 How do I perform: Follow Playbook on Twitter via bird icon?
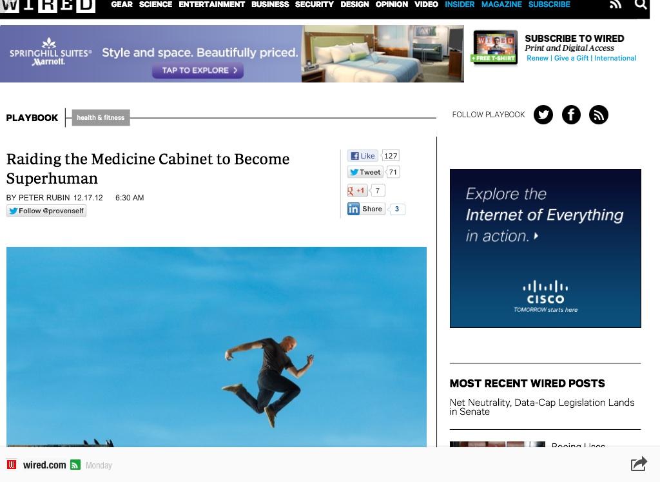pos(543,115)
